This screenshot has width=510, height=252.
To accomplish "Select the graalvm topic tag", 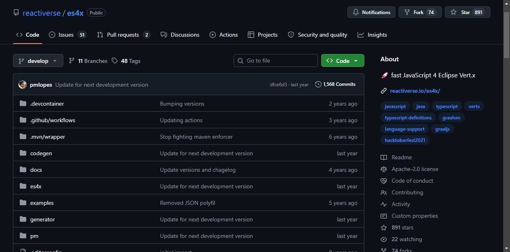I will click(x=451, y=118).
